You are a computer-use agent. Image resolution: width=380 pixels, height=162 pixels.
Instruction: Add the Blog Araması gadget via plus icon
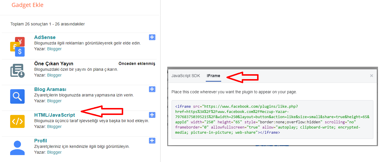[x=152, y=89]
